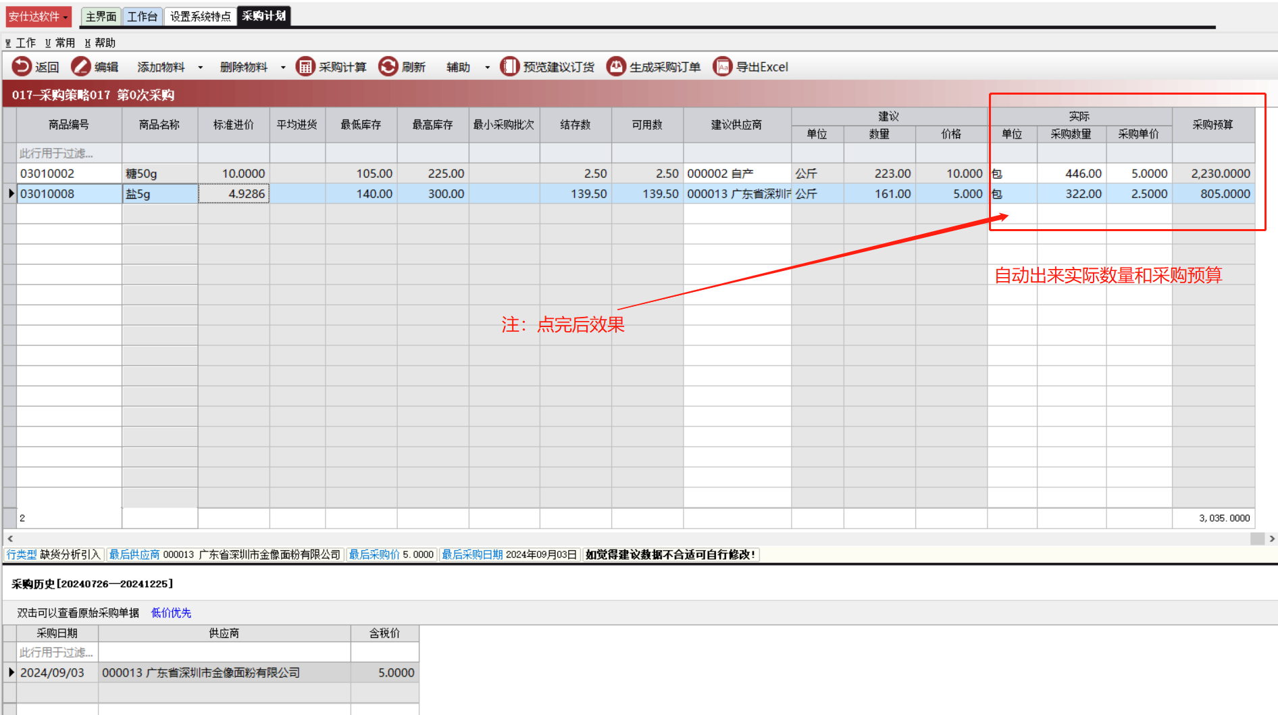Screen dimensions: 1278x715
Task: Click the 采购日期 filter field in history
Action: tap(57, 652)
